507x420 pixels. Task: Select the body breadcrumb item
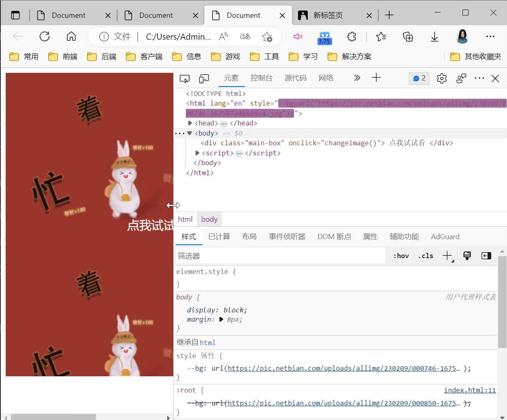tap(209, 219)
